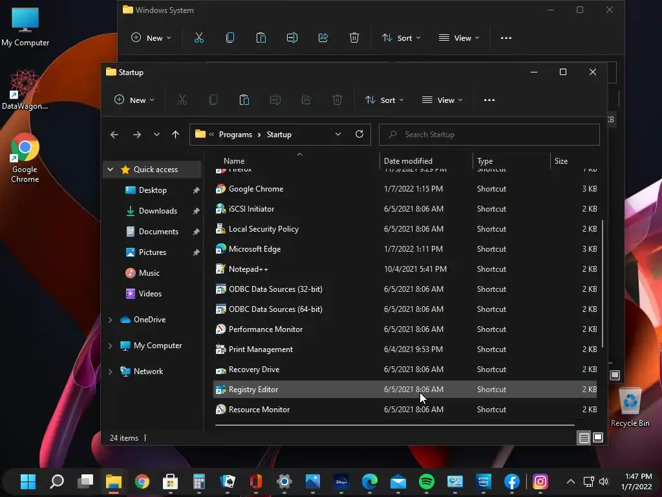Select the Recycle Bin desktop icon
The height and width of the screenshot is (497, 662).
(630, 408)
